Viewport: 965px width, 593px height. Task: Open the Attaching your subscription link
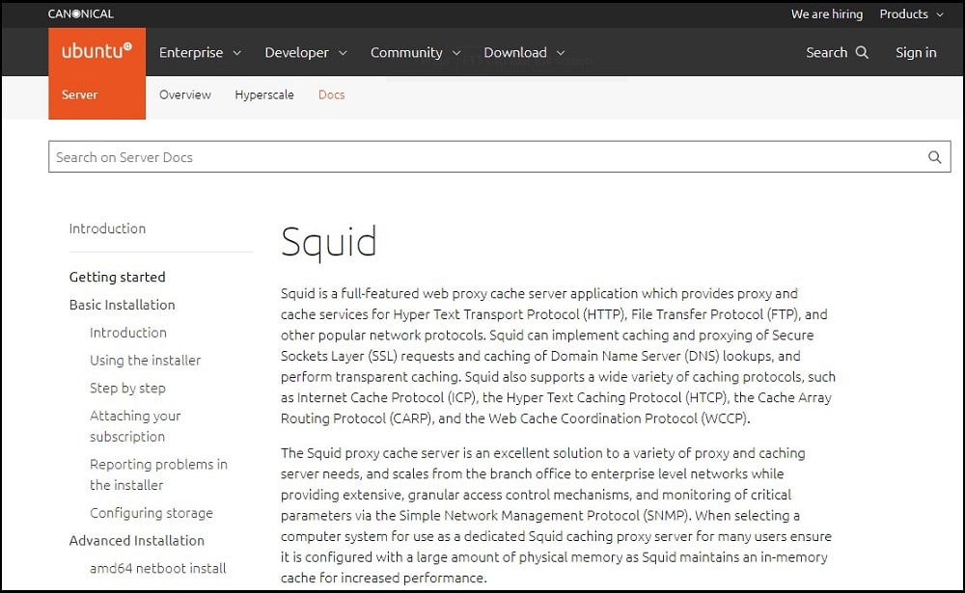(x=135, y=425)
